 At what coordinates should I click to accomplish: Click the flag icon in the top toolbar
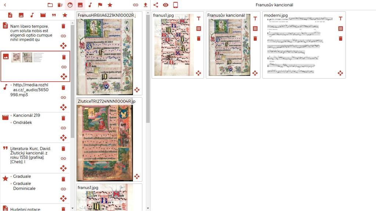click(100, 5)
